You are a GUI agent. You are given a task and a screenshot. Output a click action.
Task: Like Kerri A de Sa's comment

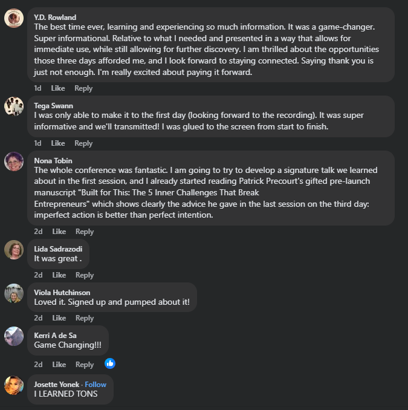click(x=59, y=365)
